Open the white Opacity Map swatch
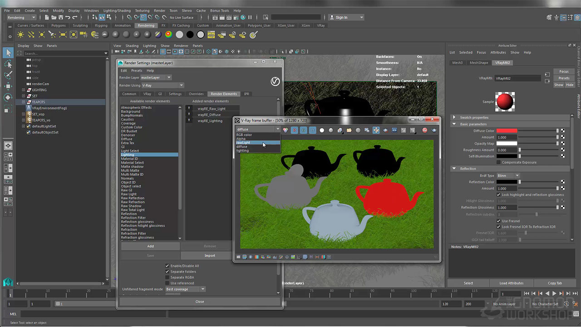 (507, 144)
